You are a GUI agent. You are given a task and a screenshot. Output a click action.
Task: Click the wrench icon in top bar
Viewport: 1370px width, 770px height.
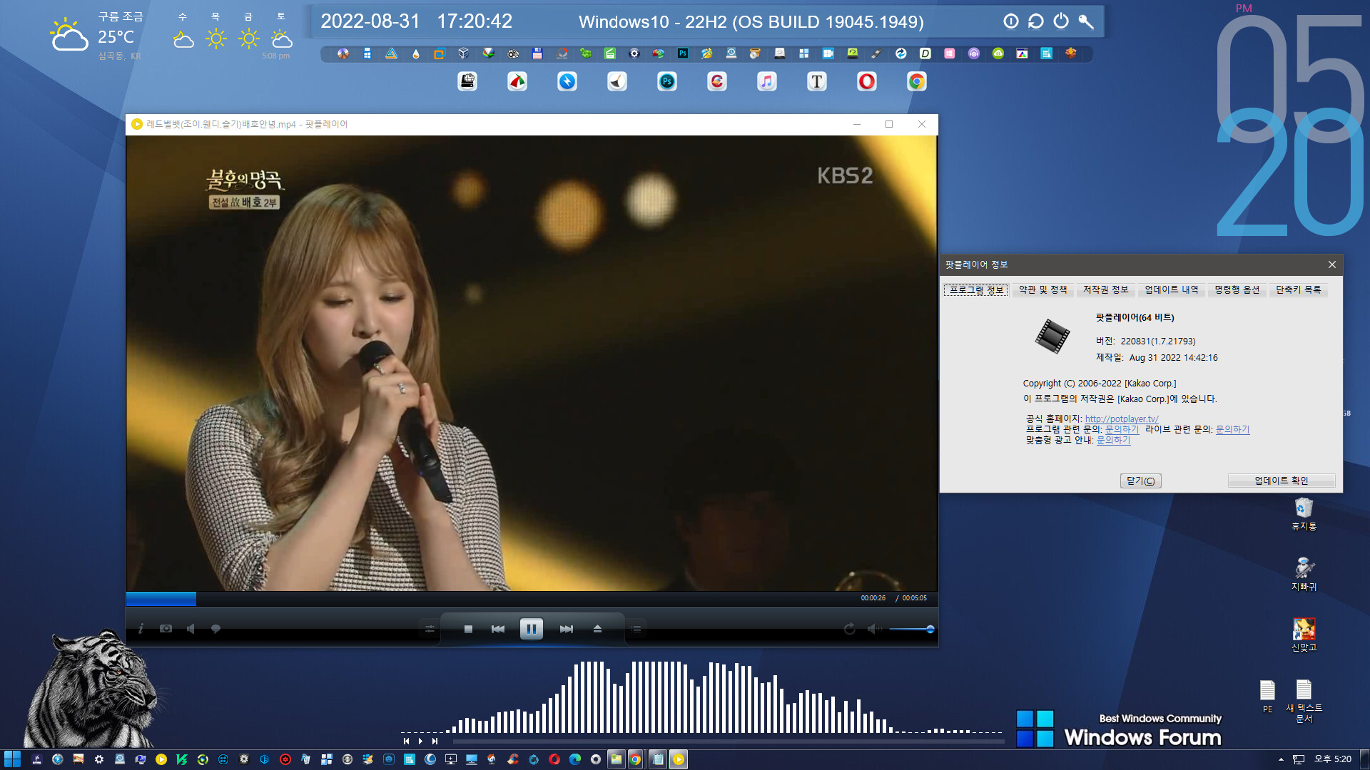tap(1086, 21)
